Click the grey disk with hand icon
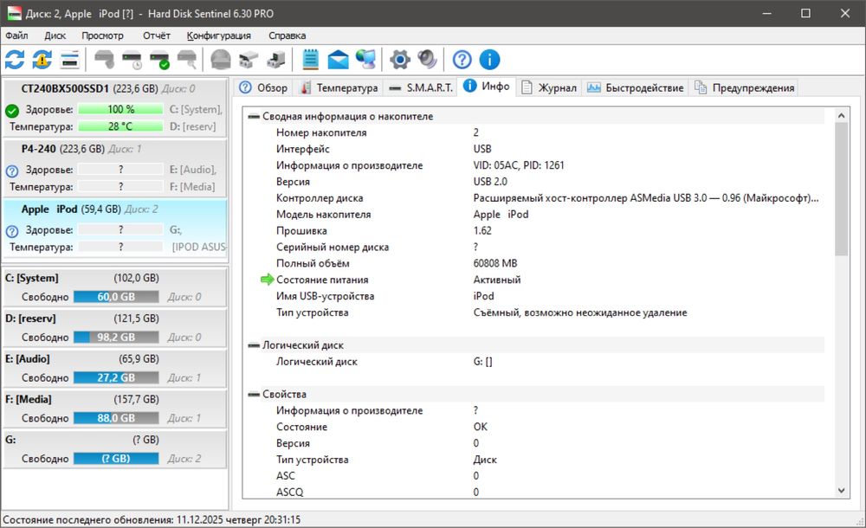Image resolution: width=866 pixels, height=528 pixels. click(104, 60)
